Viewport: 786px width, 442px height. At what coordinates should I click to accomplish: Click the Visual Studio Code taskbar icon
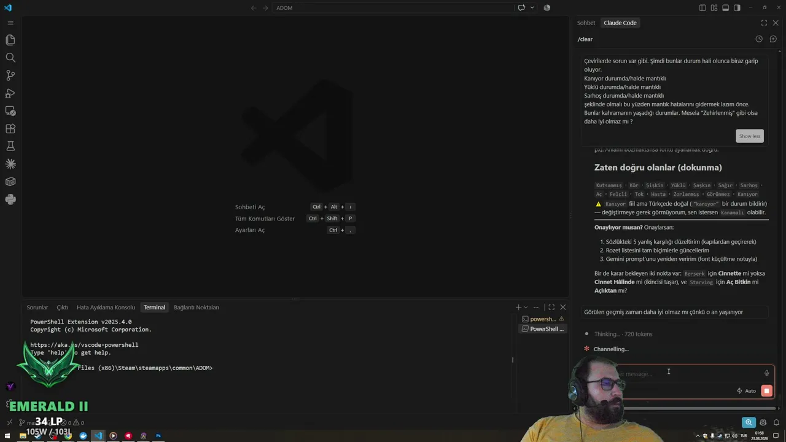(98, 436)
